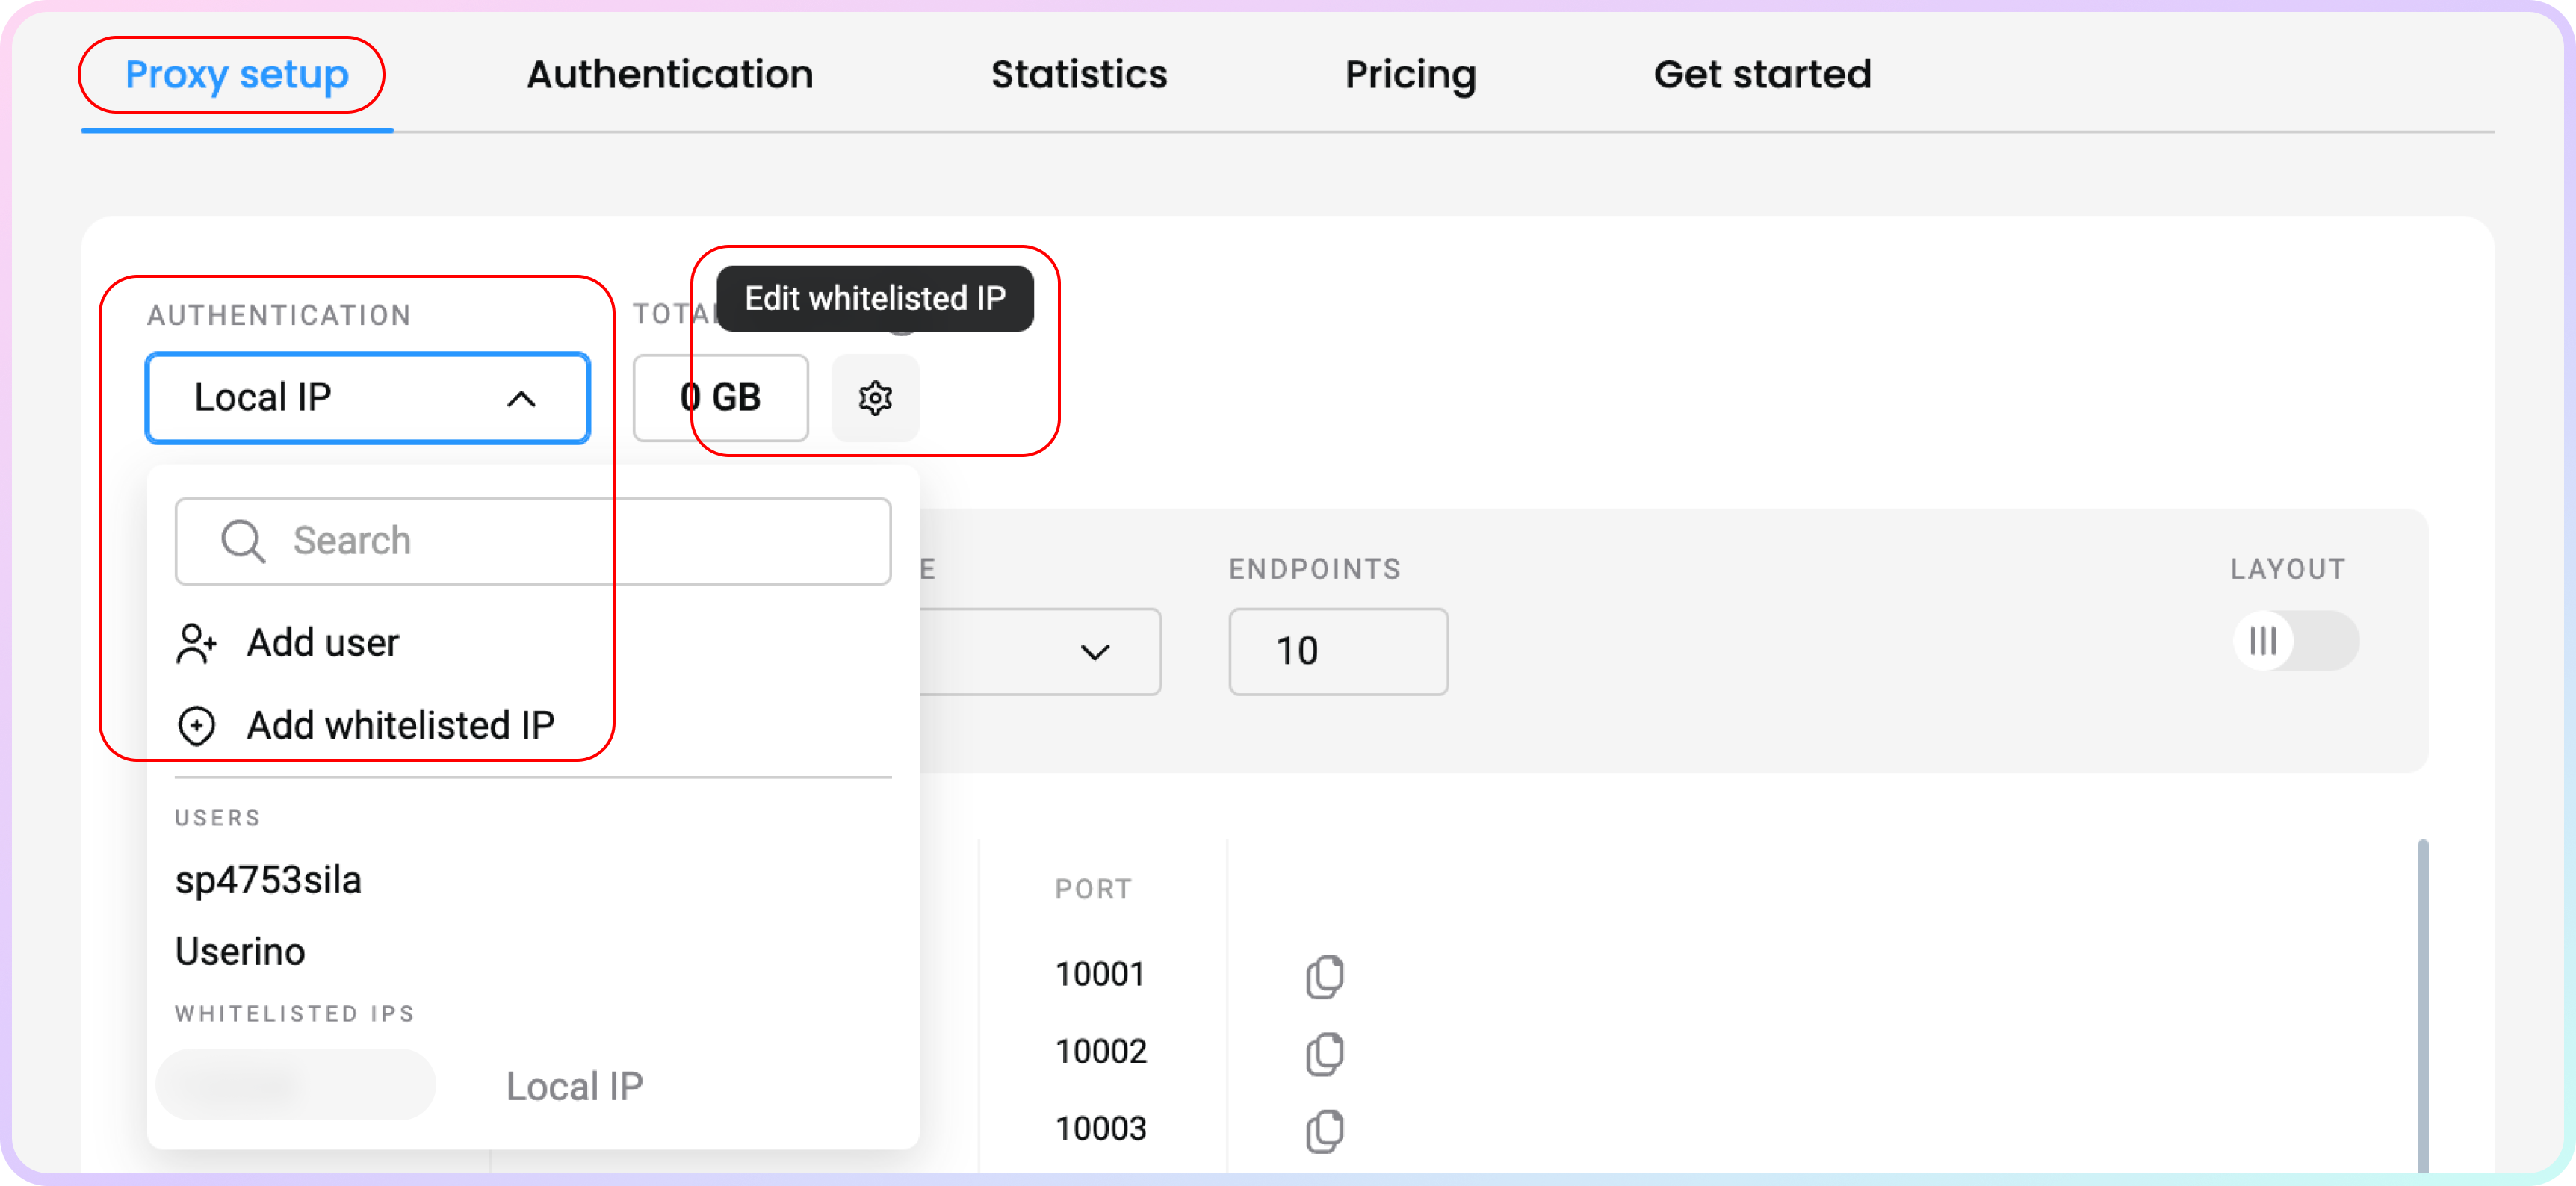Choose user sp4753sila from the list
The width and height of the screenshot is (2576, 1186).
pos(268,880)
